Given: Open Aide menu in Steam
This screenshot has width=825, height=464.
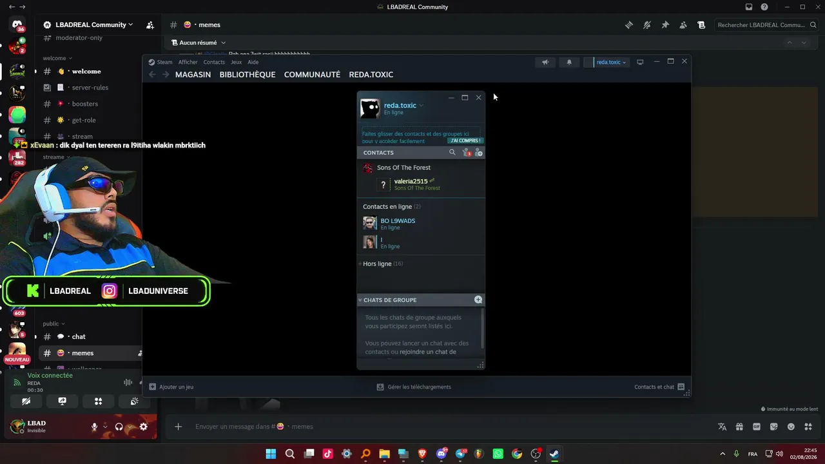Looking at the screenshot, I should coord(253,63).
